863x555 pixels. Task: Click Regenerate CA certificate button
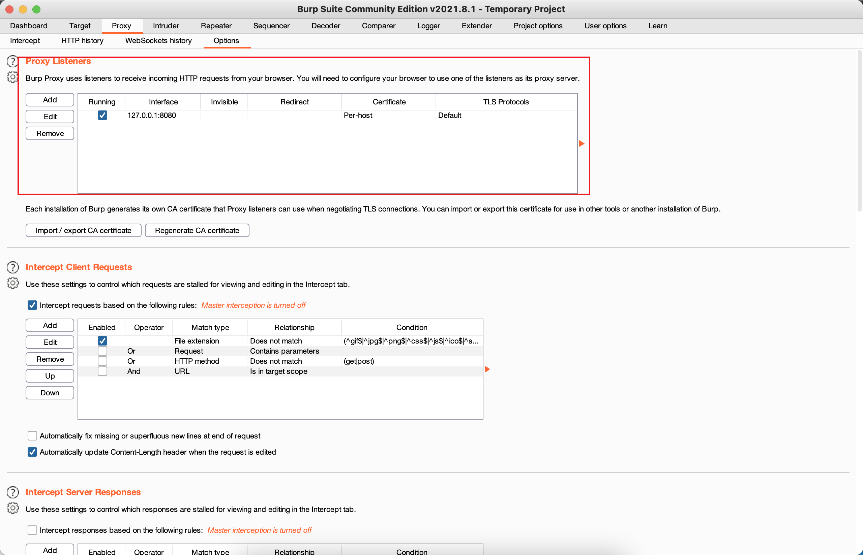coord(197,231)
